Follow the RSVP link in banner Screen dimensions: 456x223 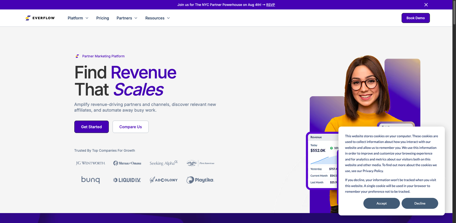[x=270, y=5]
